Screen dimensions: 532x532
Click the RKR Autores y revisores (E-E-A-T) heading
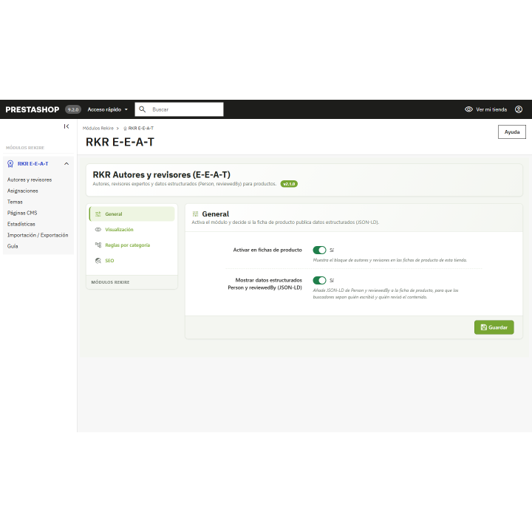(162, 174)
